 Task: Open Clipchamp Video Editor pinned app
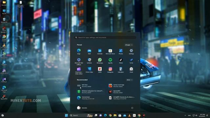click(79, 71)
